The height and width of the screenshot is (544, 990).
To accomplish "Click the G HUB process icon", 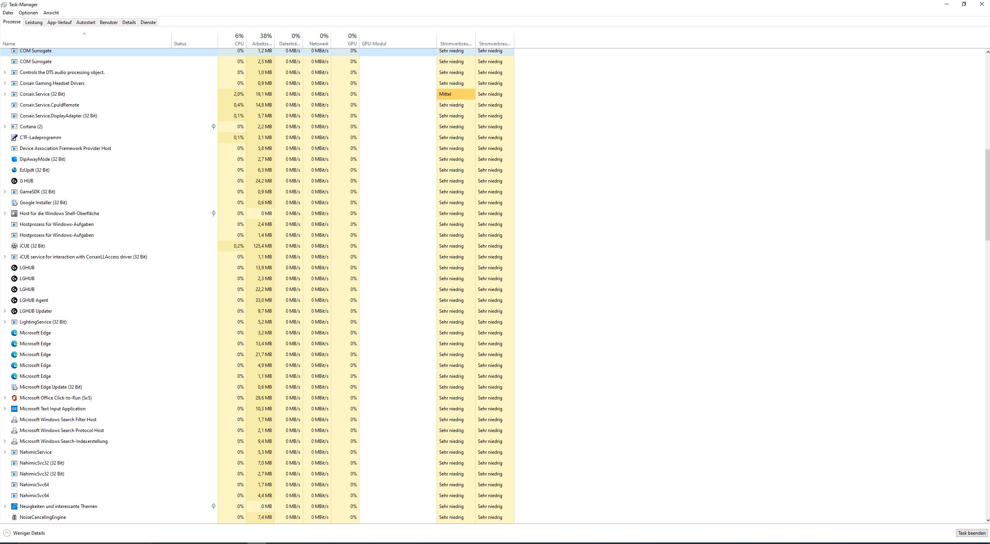I will 14,181.
